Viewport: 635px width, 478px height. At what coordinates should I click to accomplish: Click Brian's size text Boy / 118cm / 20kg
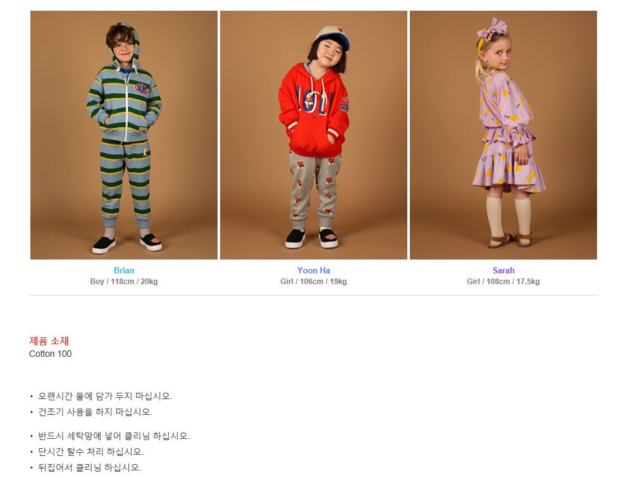pyautogui.click(x=124, y=282)
